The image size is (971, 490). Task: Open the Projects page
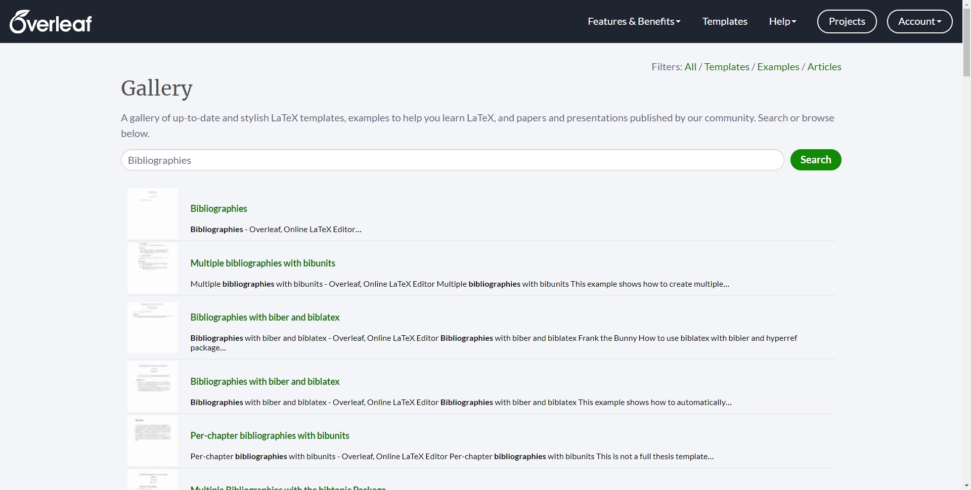847,22
